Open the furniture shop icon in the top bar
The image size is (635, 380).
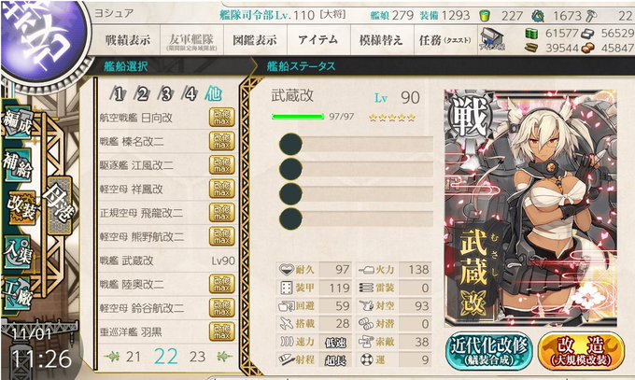[x=492, y=40]
